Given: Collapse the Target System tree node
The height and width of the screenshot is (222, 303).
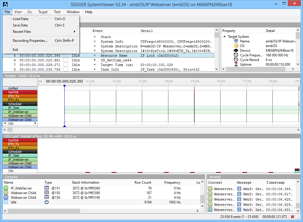Looking at the screenshot, I should click(224, 36).
